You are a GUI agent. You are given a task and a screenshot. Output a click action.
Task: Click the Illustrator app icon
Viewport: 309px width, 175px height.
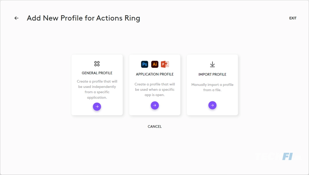click(155, 64)
